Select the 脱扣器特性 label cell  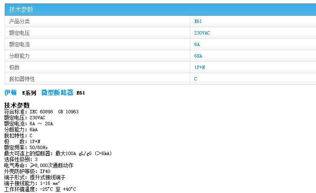22,79
